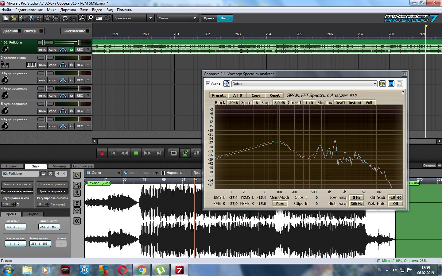Click the zoom in icon in sound editor

[77, 185]
